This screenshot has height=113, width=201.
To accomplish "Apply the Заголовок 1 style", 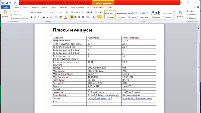I will [133, 15].
